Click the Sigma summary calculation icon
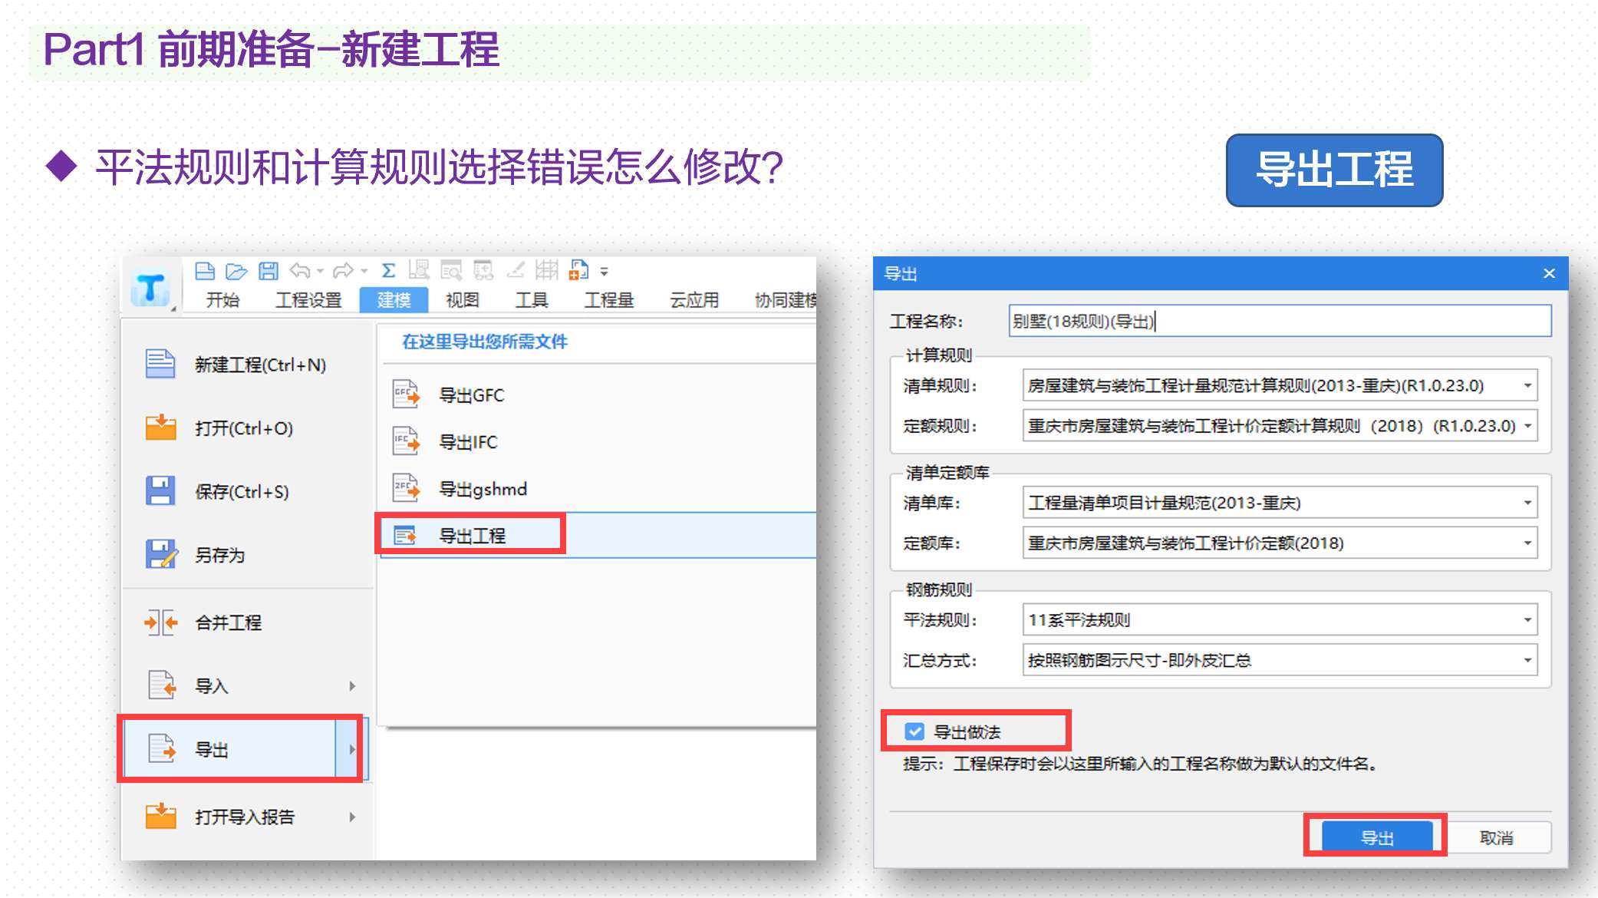The width and height of the screenshot is (1598, 898). [389, 271]
